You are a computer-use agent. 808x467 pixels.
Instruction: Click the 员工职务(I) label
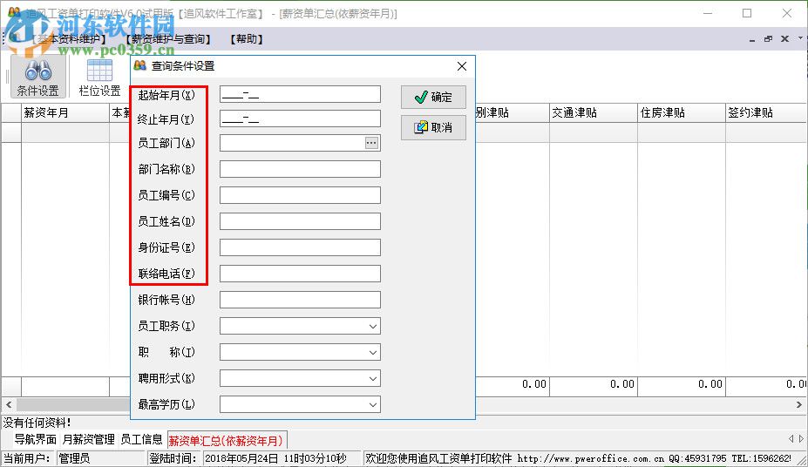coord(166,326)
